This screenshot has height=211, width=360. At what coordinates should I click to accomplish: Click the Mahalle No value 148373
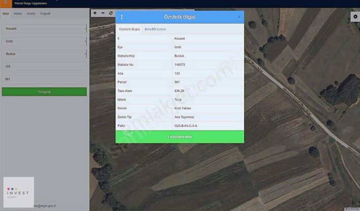click(179, 65)
